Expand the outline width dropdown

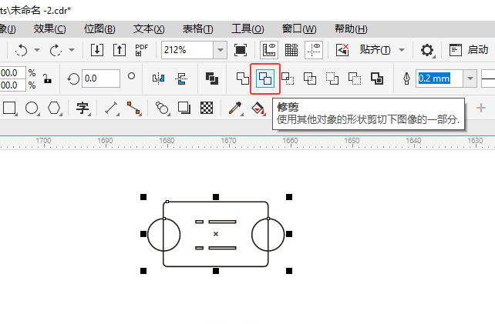coord(470,78)
